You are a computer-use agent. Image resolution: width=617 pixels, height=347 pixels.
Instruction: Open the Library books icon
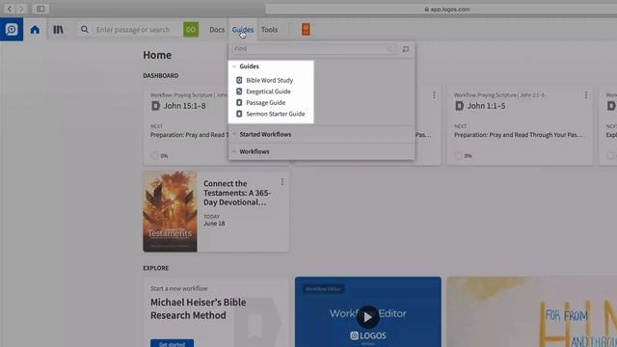(x=58, y=30)
